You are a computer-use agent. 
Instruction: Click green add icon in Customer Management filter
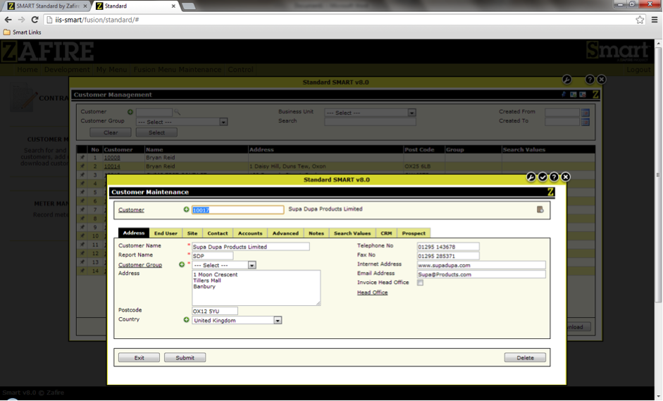click(x=130, y=112)
